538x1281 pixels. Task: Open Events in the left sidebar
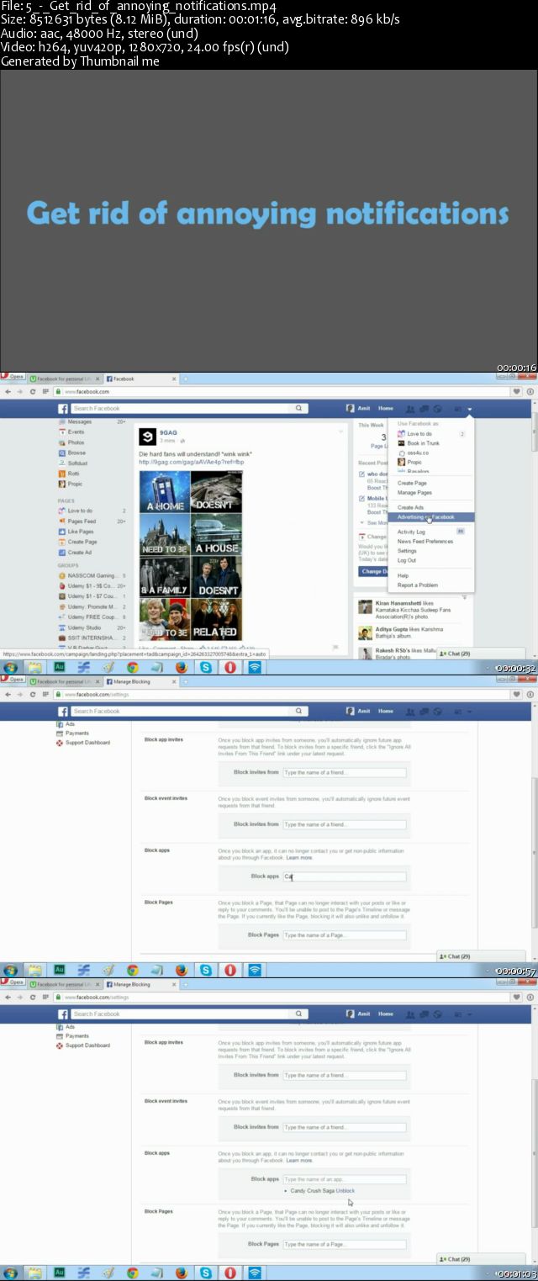pyautogui.click(x=76, y=431)
